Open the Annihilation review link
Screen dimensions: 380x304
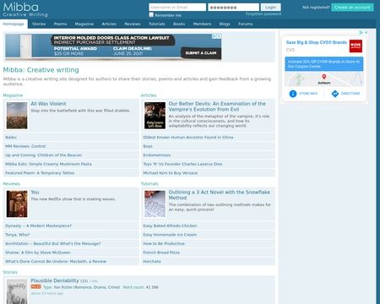click(x=53, y=243)
